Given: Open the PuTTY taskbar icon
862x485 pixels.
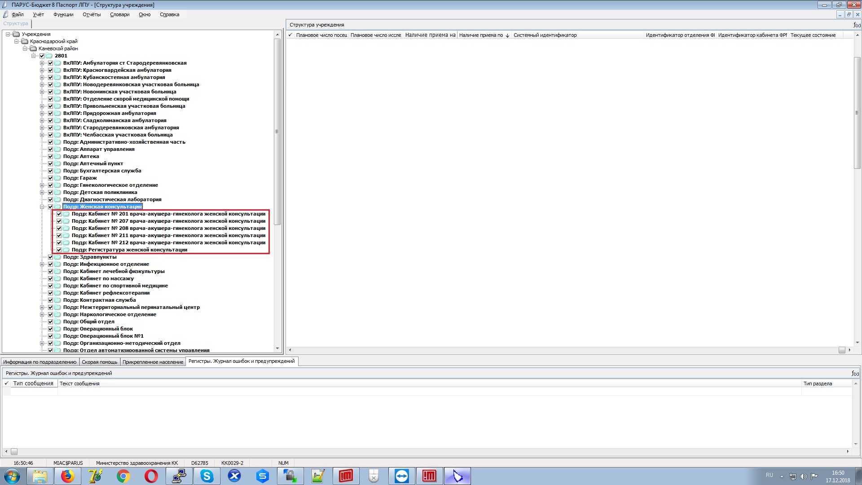Looking at the screenshot, I should click(179, 476).
